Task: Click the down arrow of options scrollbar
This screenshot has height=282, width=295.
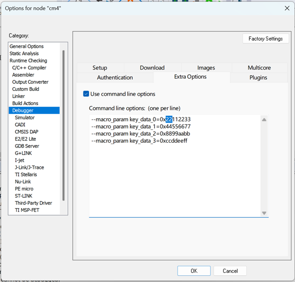Action: (264, 213)
